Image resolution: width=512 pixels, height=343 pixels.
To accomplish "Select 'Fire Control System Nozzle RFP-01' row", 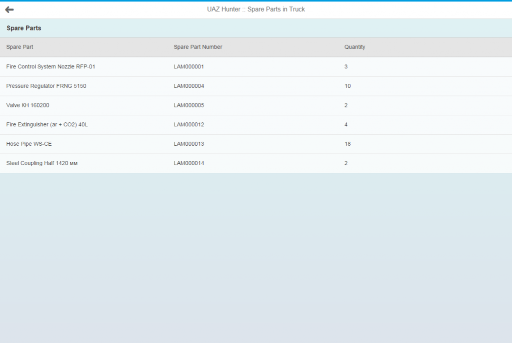I will click(256, 67).
